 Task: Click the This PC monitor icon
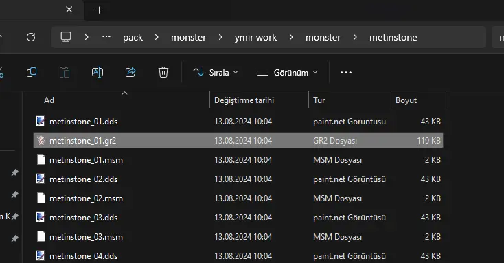point(66,37)
